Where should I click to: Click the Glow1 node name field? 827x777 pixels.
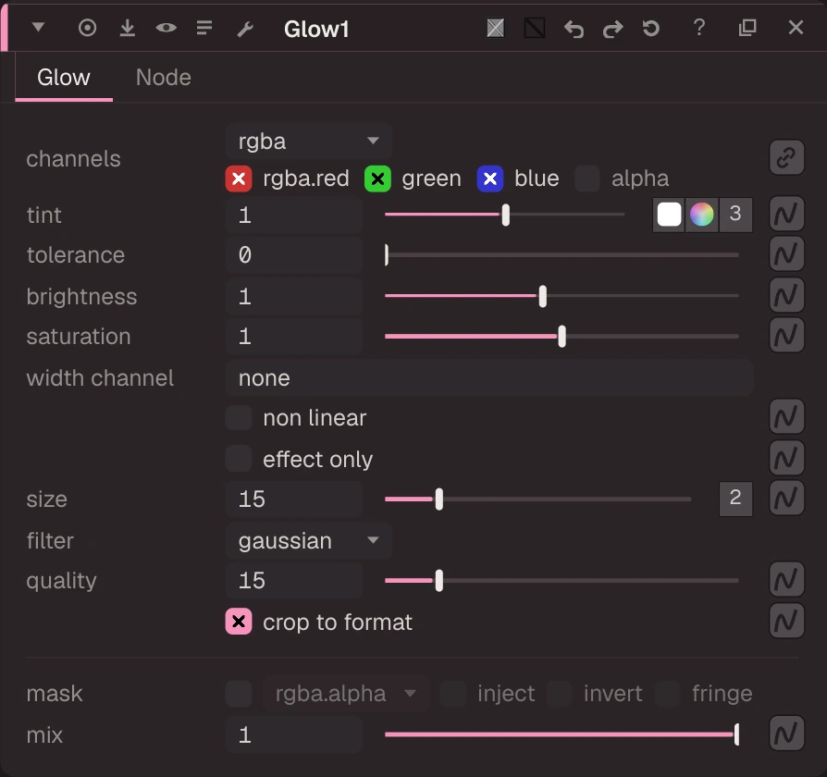(316, 29)
